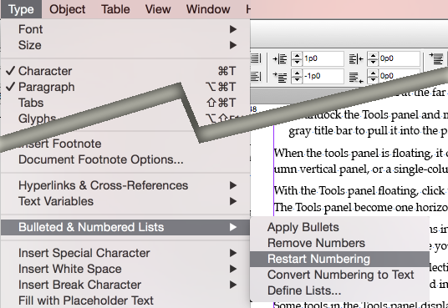The width and height of the screenshot is (448, 308).
Task: Close the open Type menu in menu bar
Action: [x=21, y=9]
